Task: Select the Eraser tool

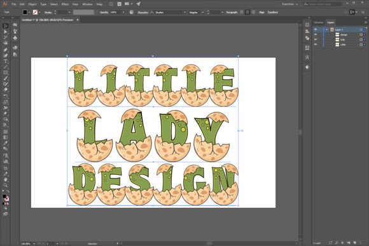Action: 6,90
